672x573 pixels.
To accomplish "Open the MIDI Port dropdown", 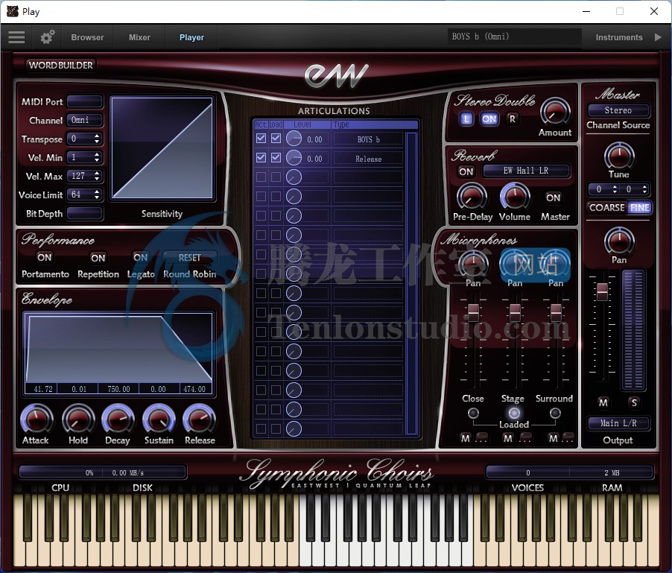I will click(85, 101).
